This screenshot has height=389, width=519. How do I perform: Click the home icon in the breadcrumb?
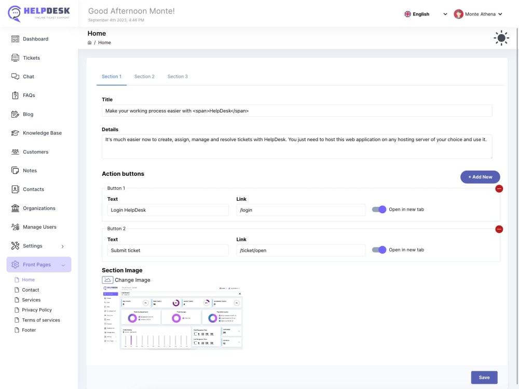89,43
